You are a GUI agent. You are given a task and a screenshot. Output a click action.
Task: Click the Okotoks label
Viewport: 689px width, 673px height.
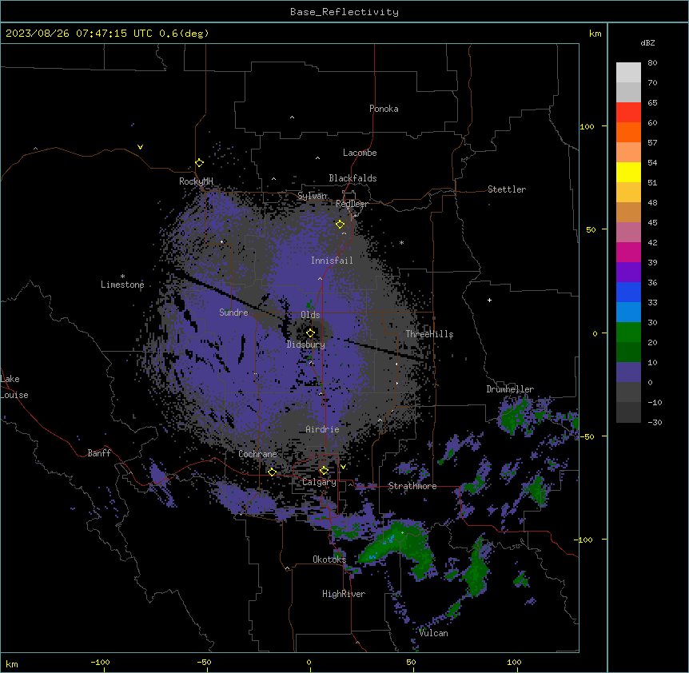(329, 560)
